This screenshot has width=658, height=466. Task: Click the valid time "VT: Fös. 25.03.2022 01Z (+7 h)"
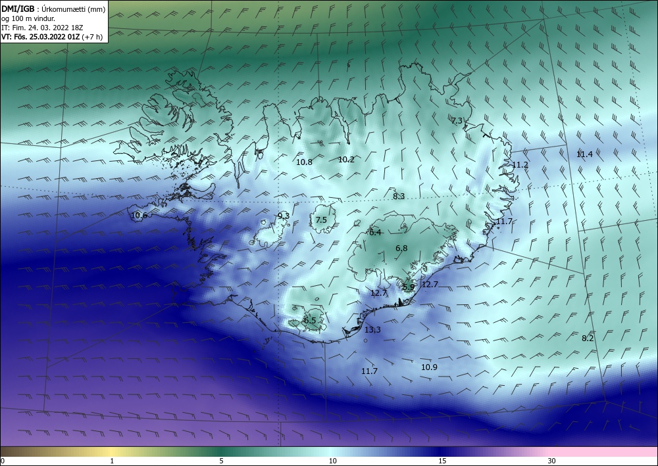pyautogui.click(x=52, y=37)
